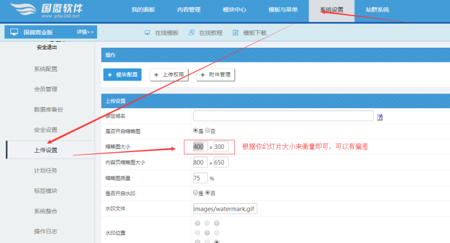Switch to the 模块中心 tab
This screenshot has height=243, width=450.
234,10
